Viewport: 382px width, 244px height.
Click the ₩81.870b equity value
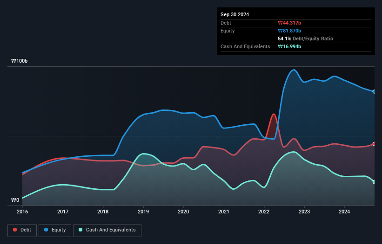coord(289,31)
